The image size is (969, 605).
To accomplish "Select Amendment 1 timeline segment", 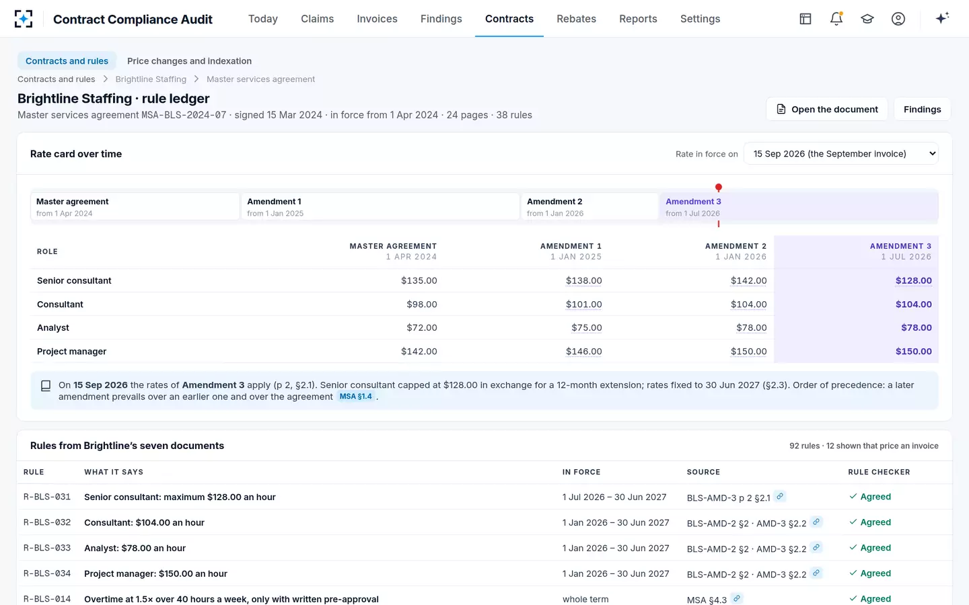I will tap(380, 207).
